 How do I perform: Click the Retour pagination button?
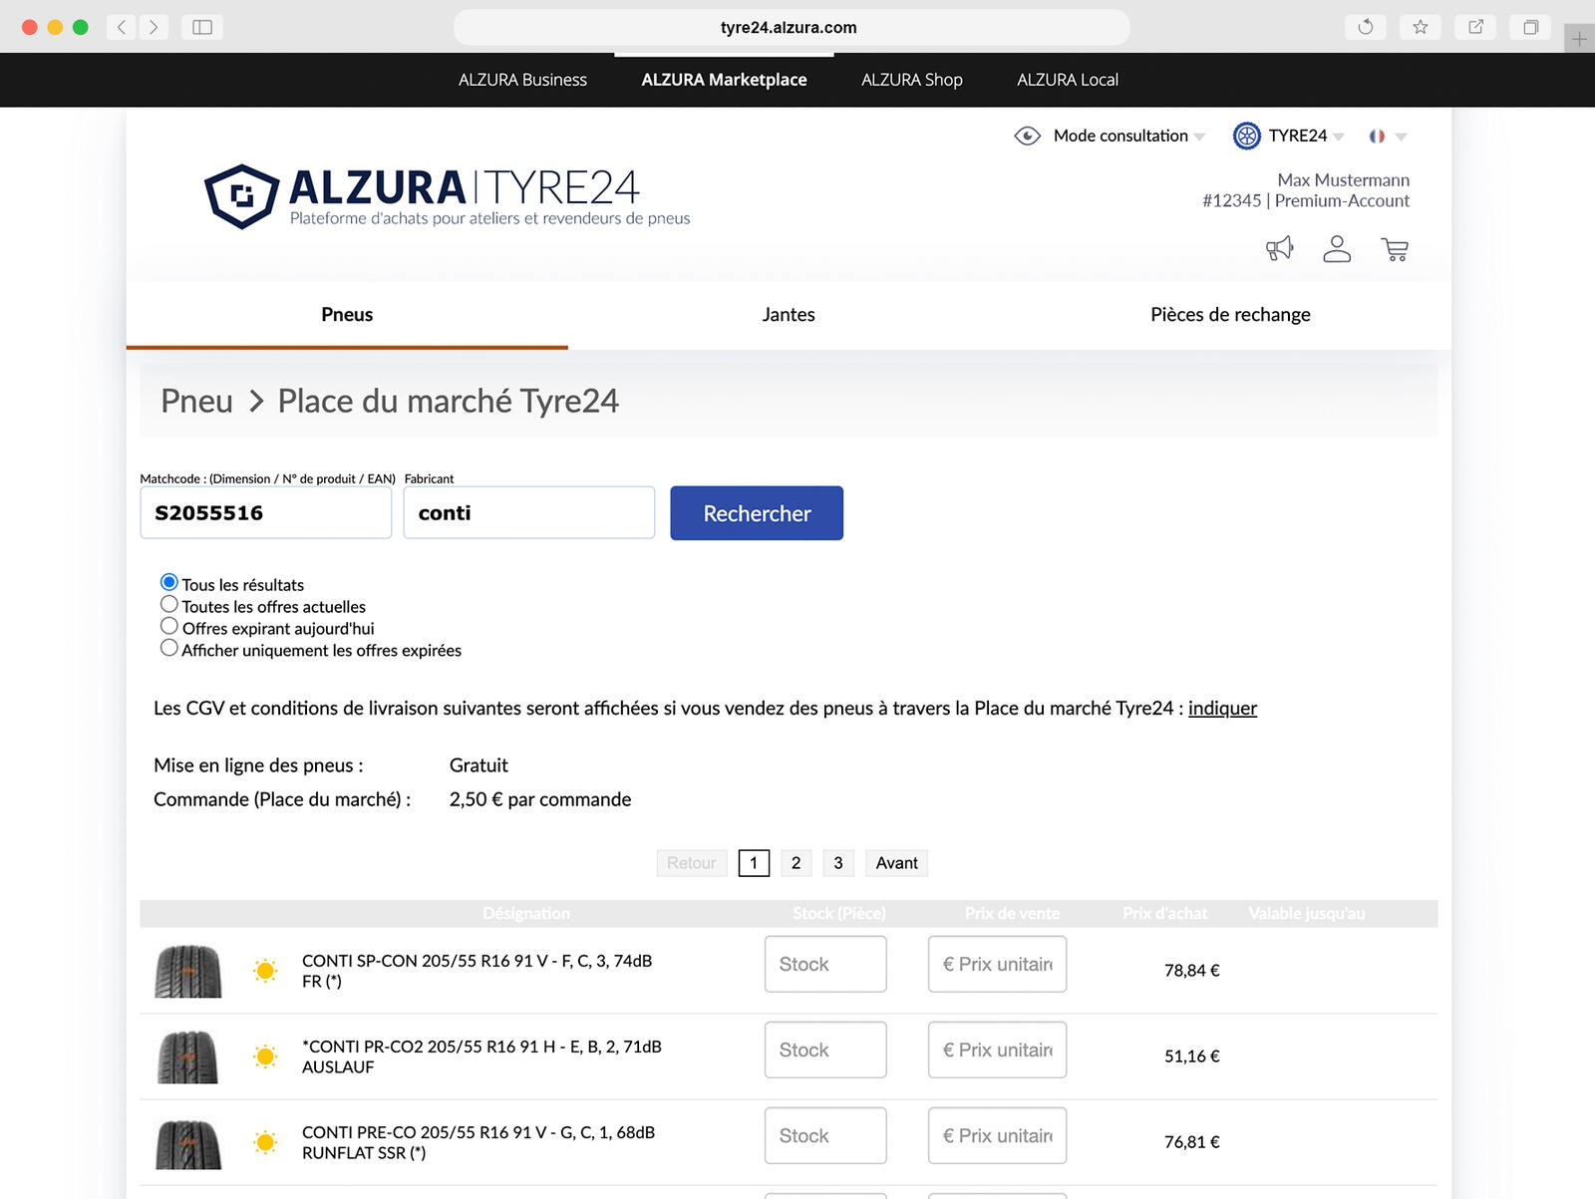pyautogui.click(x=692, y=863)
